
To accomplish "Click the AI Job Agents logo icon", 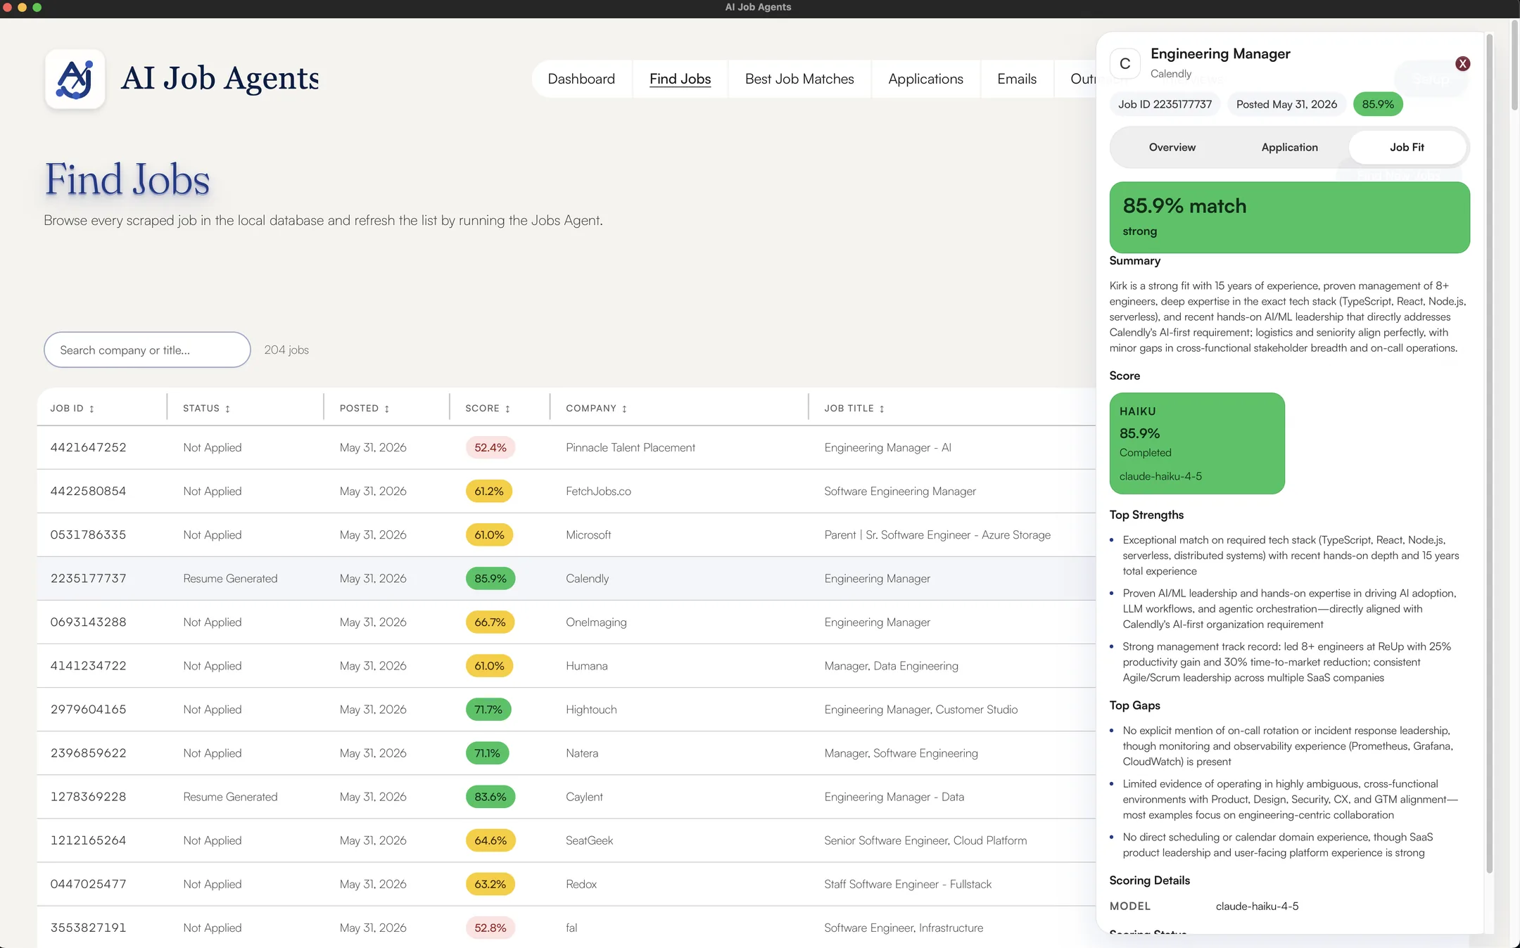I will click(75, 79).
